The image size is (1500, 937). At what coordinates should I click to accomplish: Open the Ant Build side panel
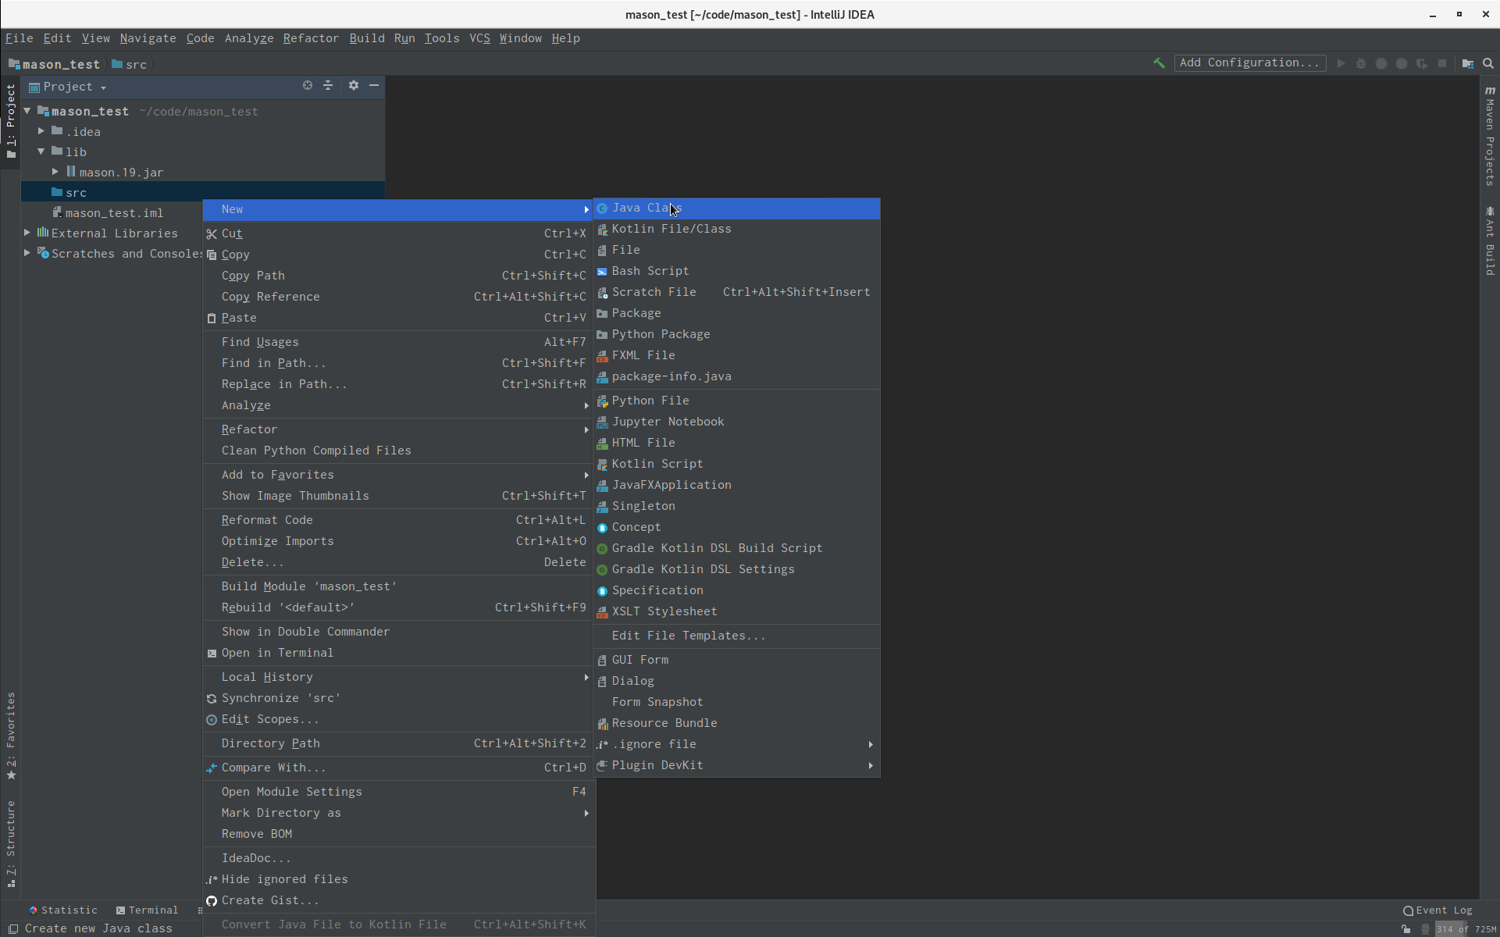tap(1490, 240)
